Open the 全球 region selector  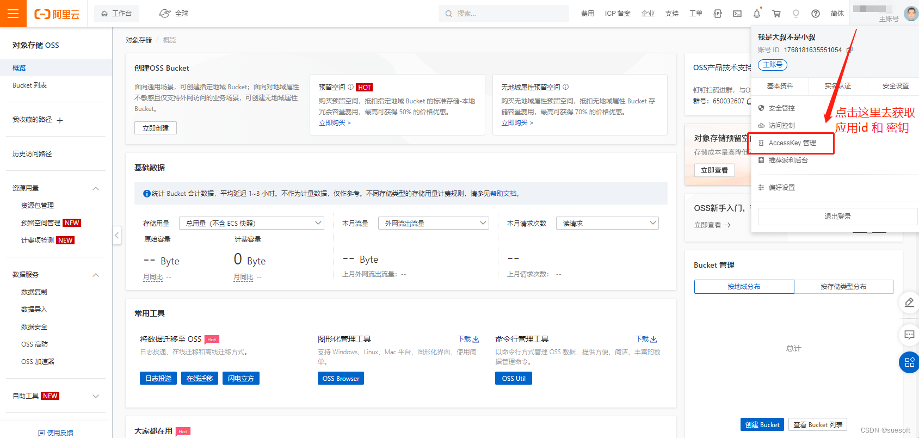[174, 14]
